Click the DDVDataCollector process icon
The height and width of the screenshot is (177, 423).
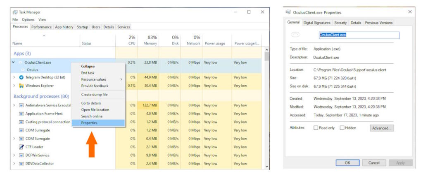21,164
